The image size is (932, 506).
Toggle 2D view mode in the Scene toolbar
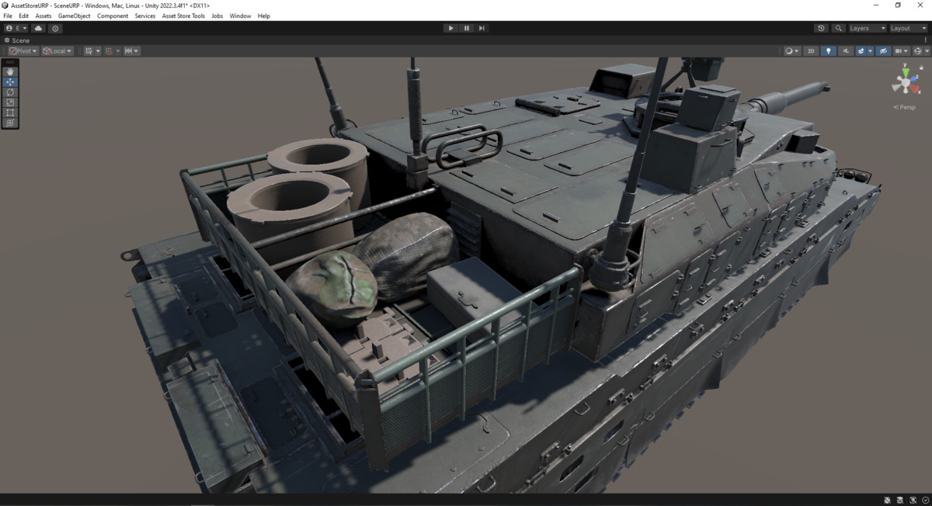coord(811,50)
